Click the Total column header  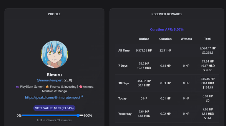pyautogui.click(x=208, y=39)
